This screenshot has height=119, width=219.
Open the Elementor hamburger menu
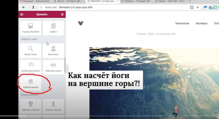(x=22, y=15)
